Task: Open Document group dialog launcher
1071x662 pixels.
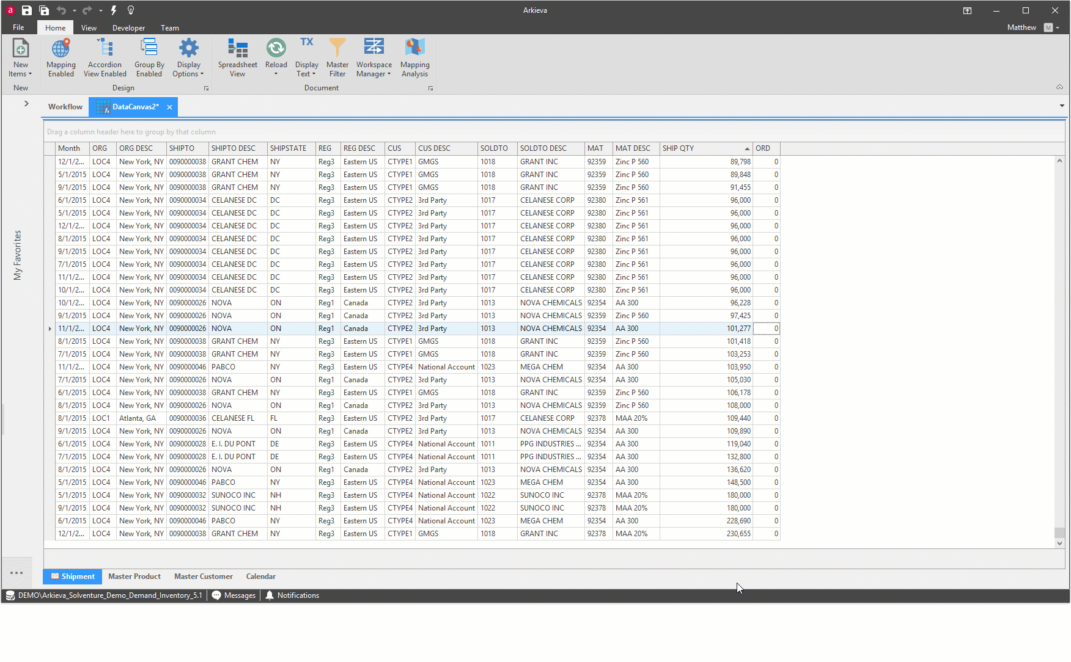Action: [x=430, y=89]
